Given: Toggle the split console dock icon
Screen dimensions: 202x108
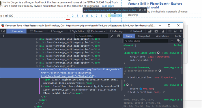Looking at the screenshot, I should pos(156,31).
